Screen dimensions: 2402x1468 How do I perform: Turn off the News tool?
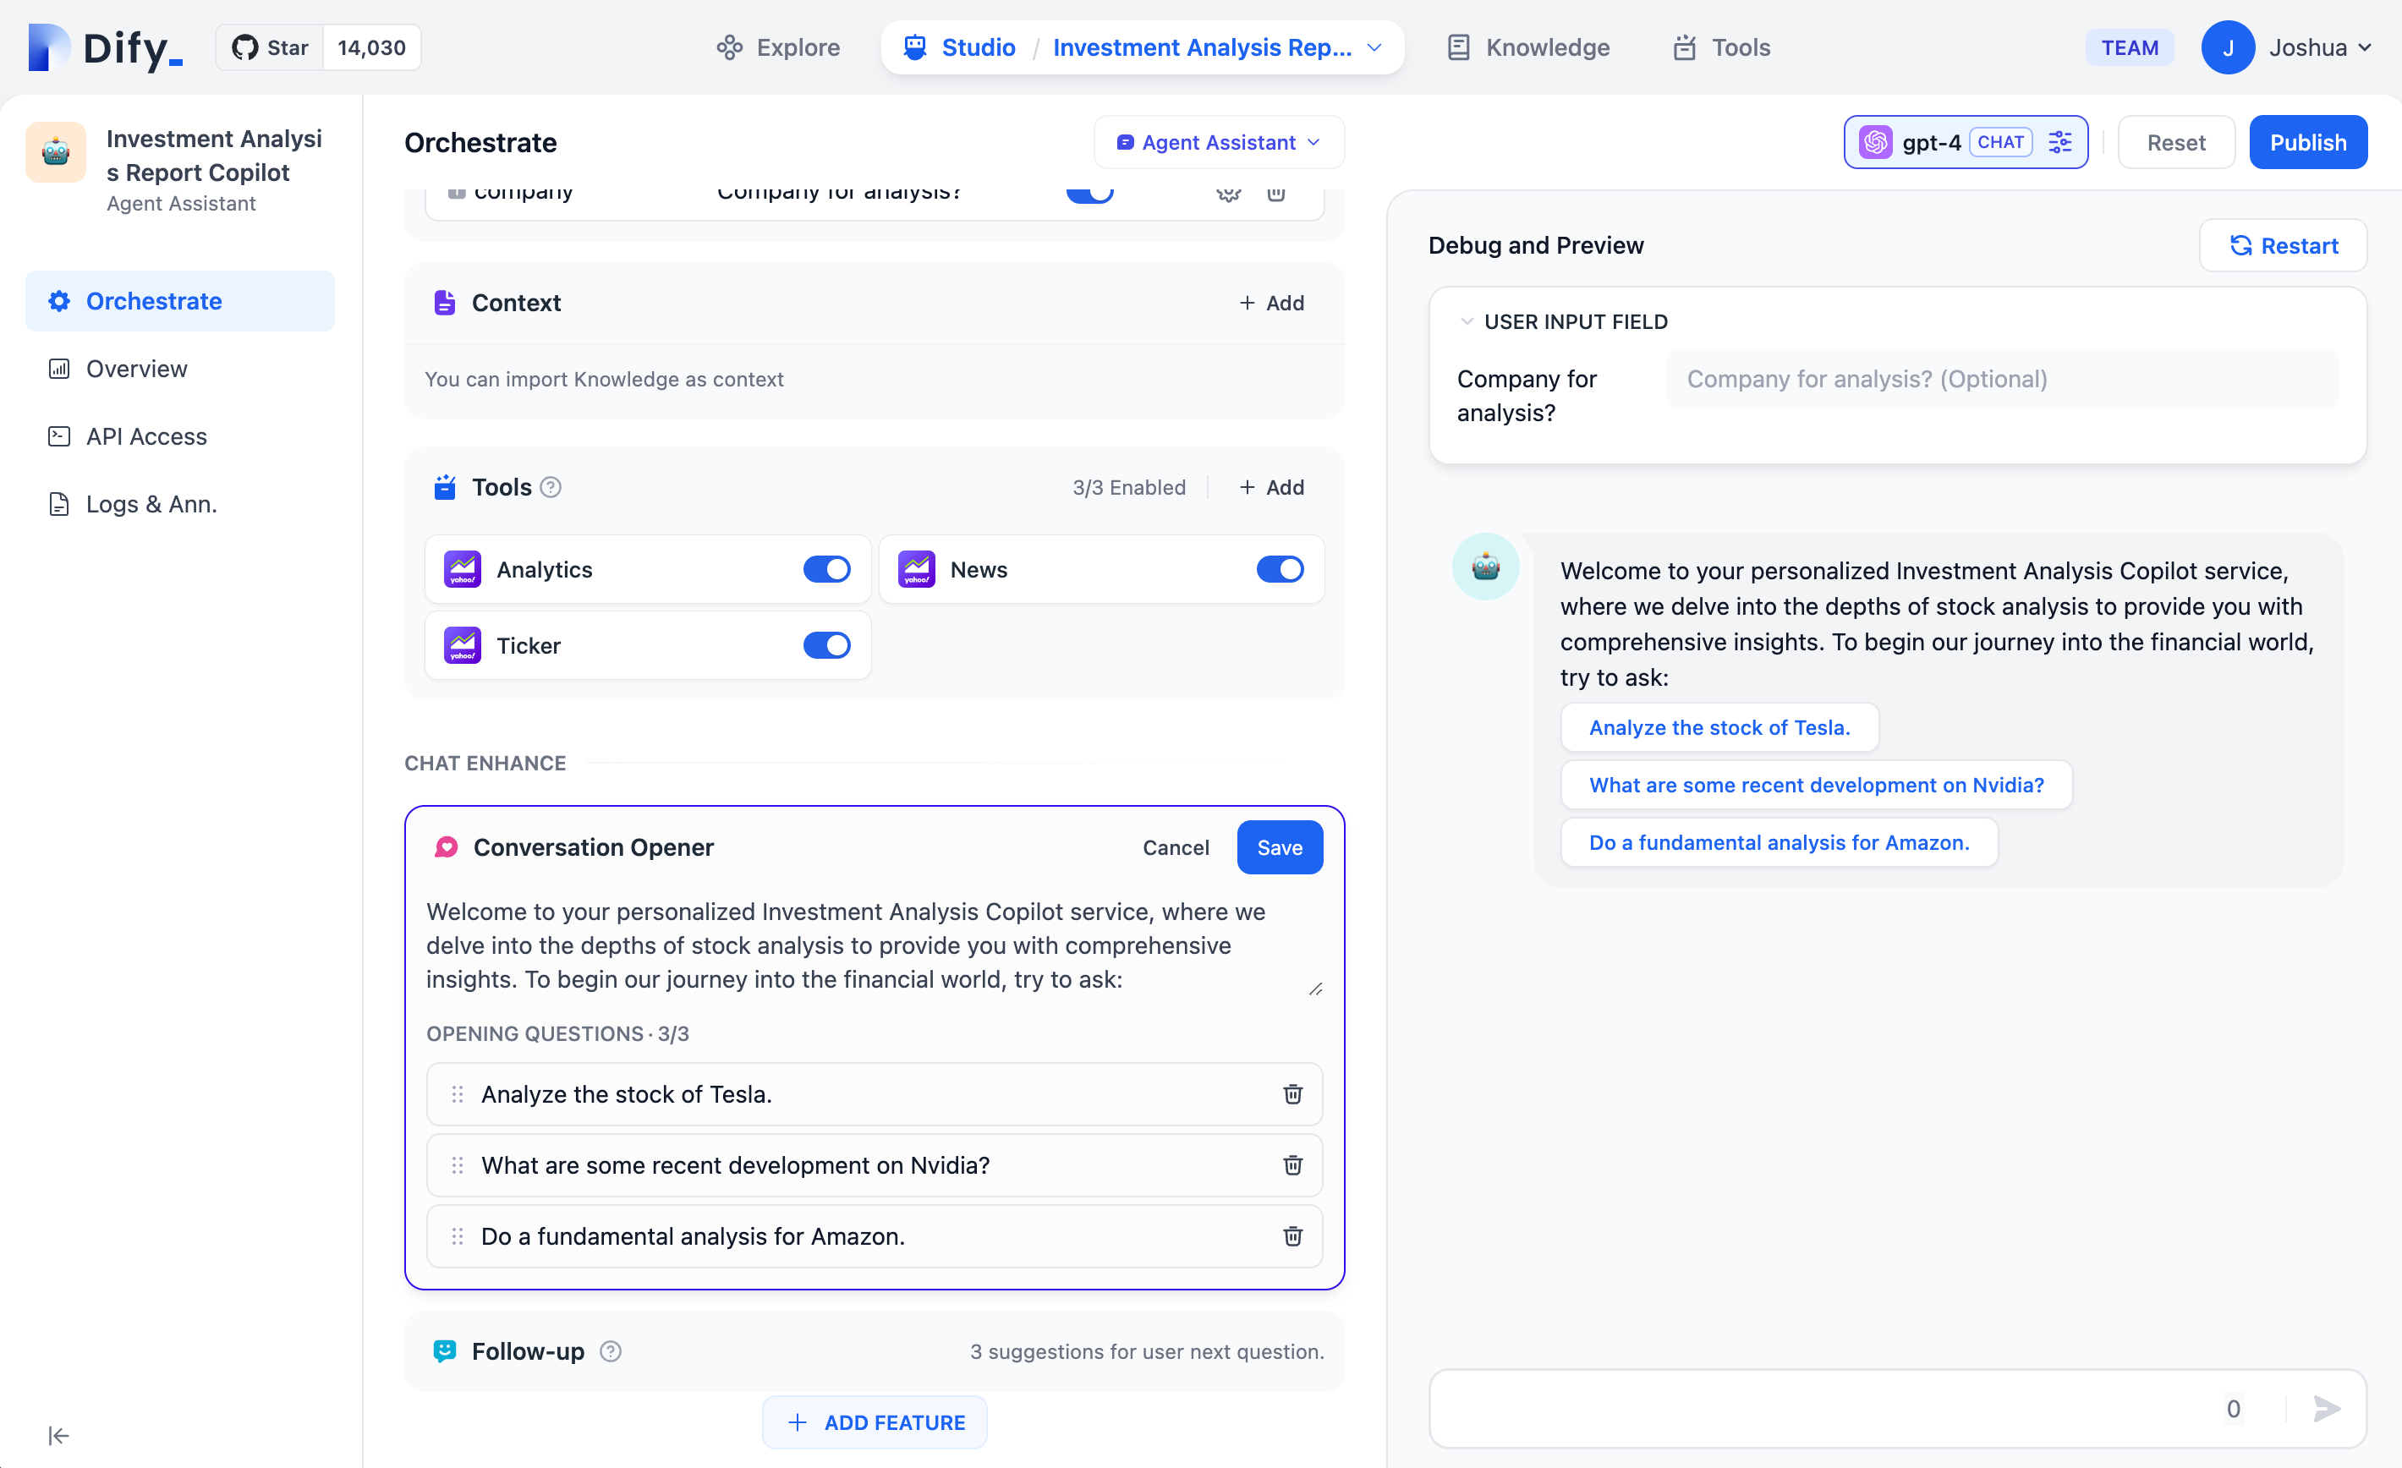(x=1279, y=569)
